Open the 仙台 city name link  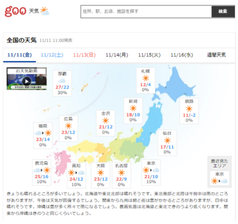click(167, 133)
